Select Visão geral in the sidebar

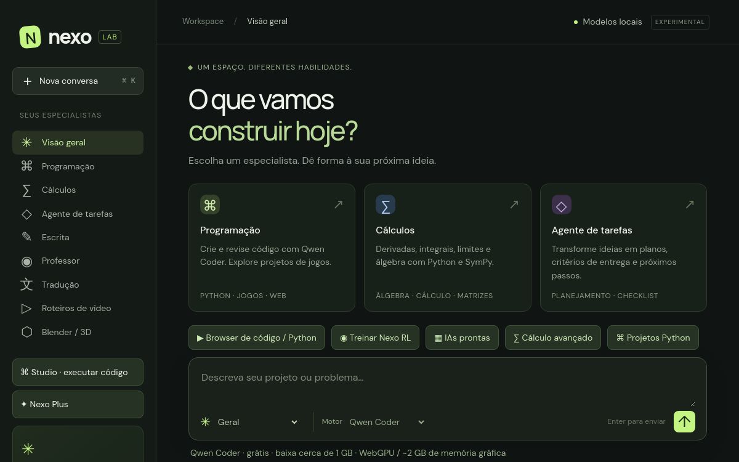pyautogui.click(x=78, y=142)
